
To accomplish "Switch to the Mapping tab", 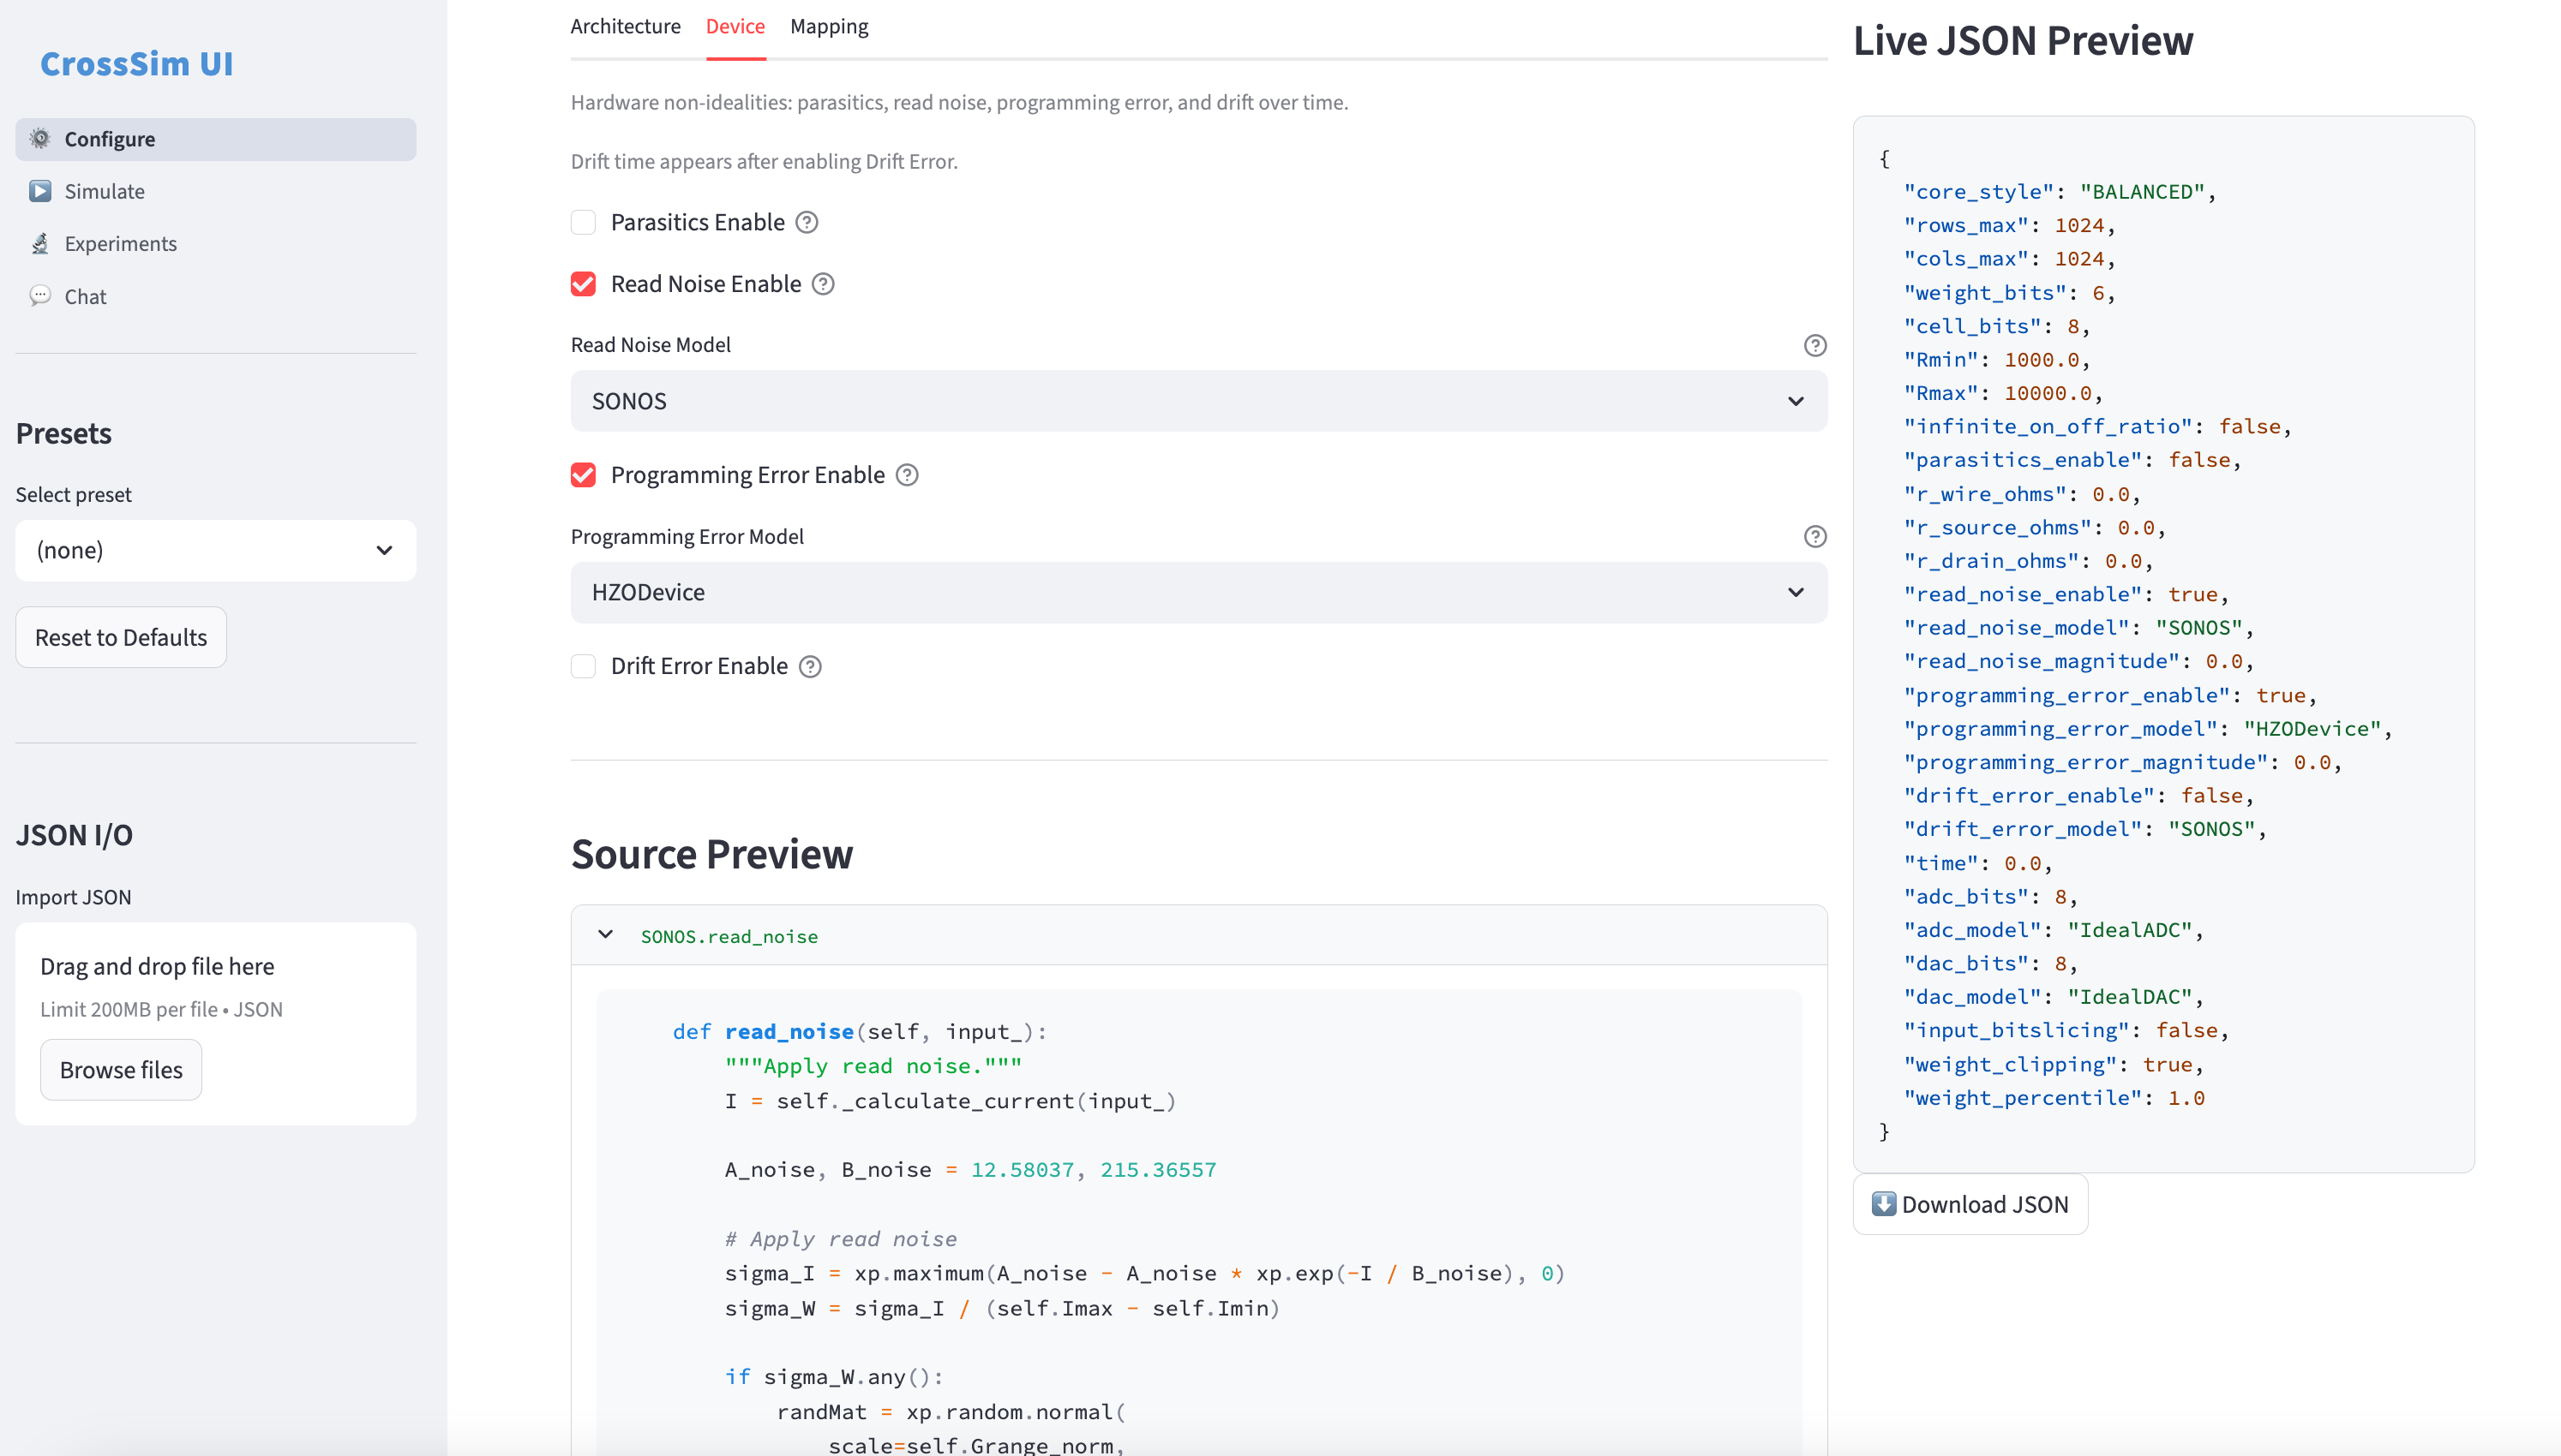I will (x=830, y=27).
